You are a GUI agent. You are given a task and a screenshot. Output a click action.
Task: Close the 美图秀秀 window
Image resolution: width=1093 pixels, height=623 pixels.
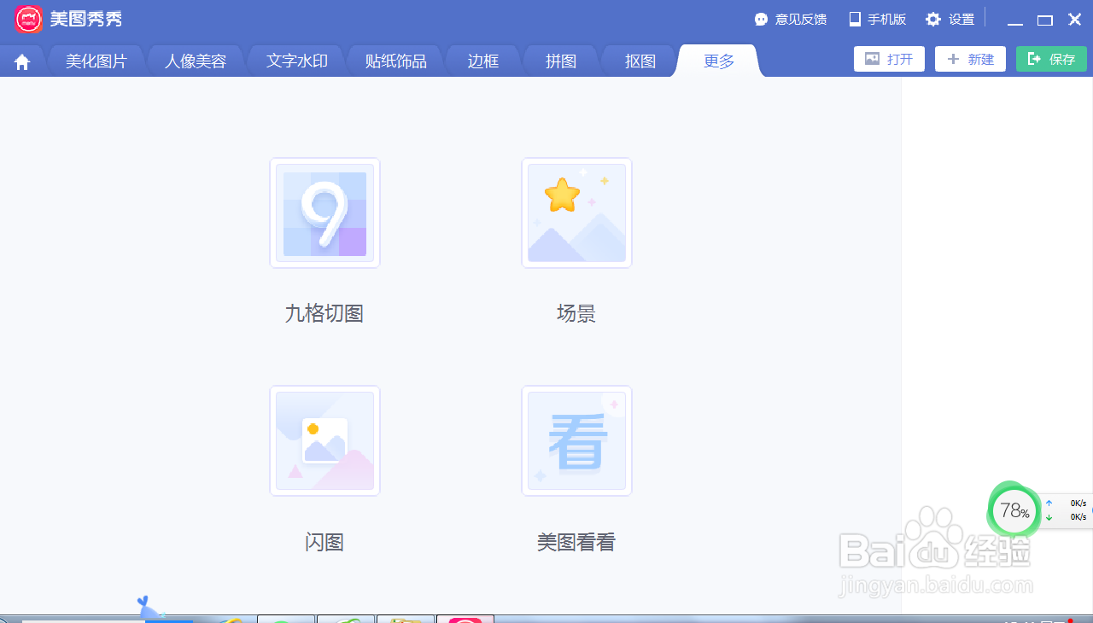[x=1075, y=20]
